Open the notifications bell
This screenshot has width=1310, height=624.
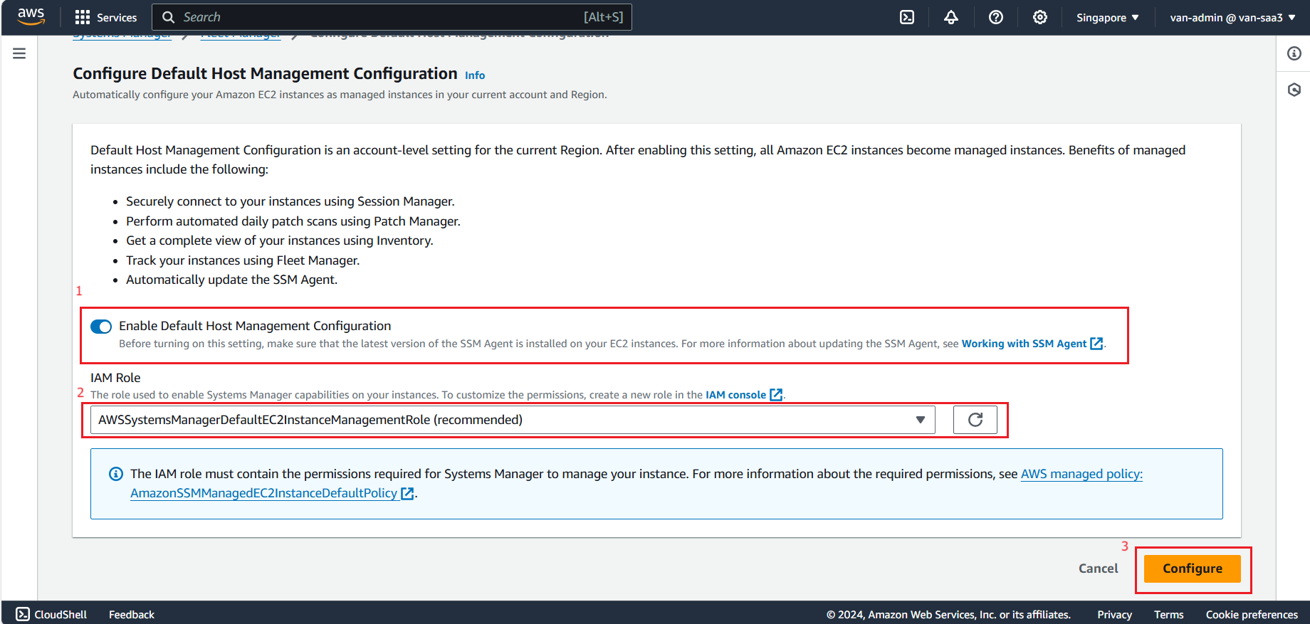[951, 17]
